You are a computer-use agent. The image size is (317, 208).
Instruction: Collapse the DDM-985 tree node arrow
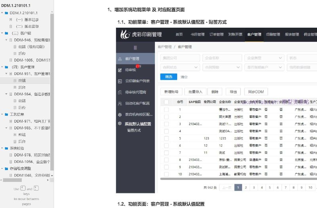coord(6,128)
